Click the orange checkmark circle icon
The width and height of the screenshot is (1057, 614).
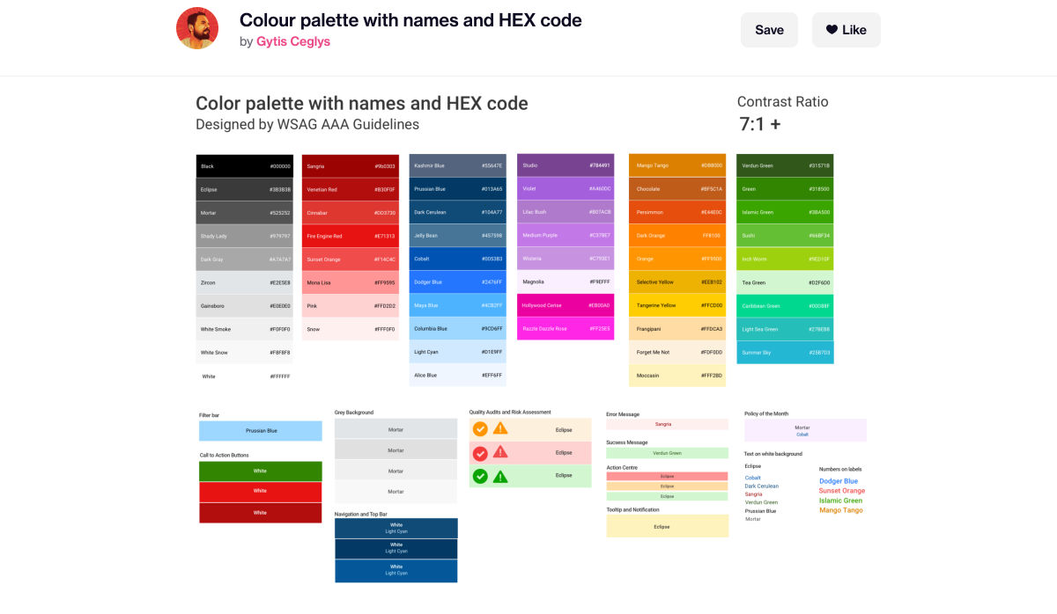pyautogui.click(x=480, y=429)
